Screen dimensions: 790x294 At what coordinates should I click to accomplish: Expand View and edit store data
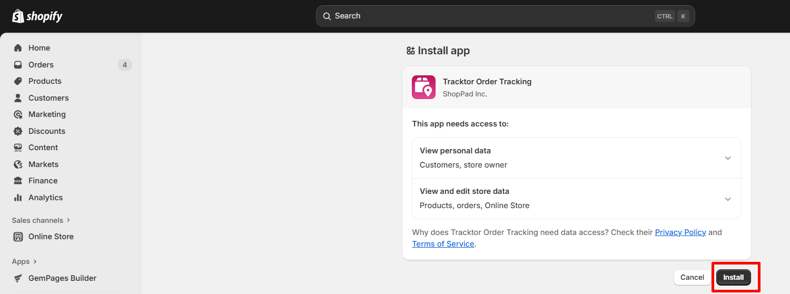(728, 199)
